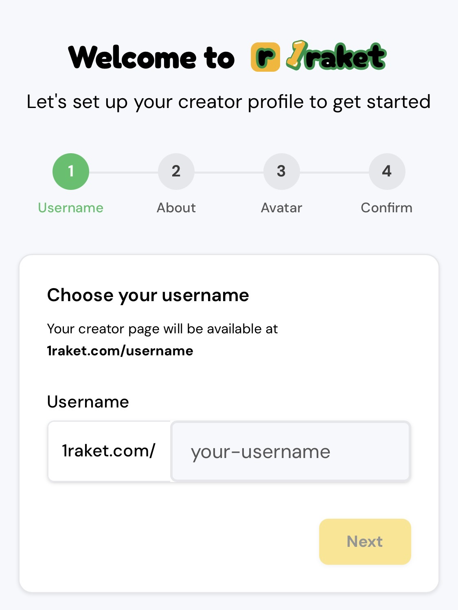Click the Username field label
The image size is (458, 610).
click(x=88, y=401)
